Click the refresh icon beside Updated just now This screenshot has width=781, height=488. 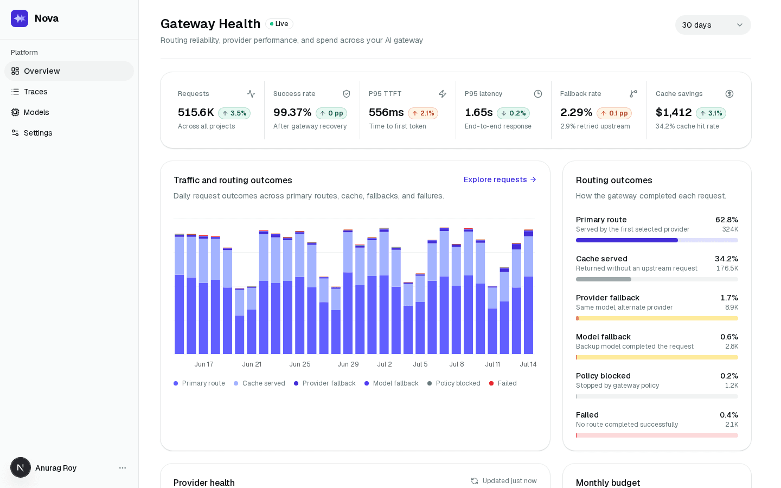pyautogui.click(x=475, y=481)
